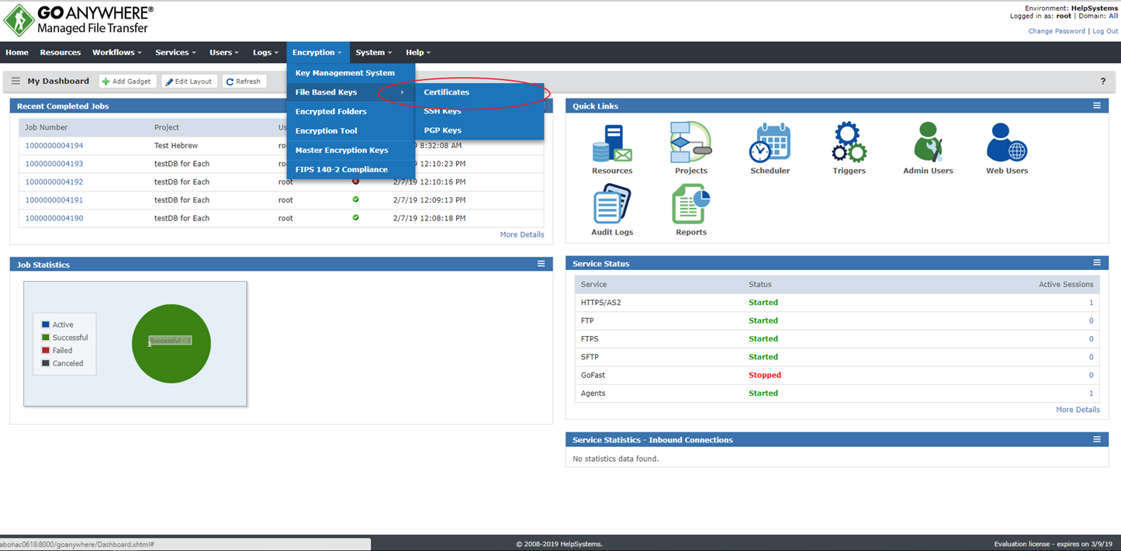1121x551 pixels.
Task: Open the Quick Links gadget menu icon
Action: point(1097,106)
